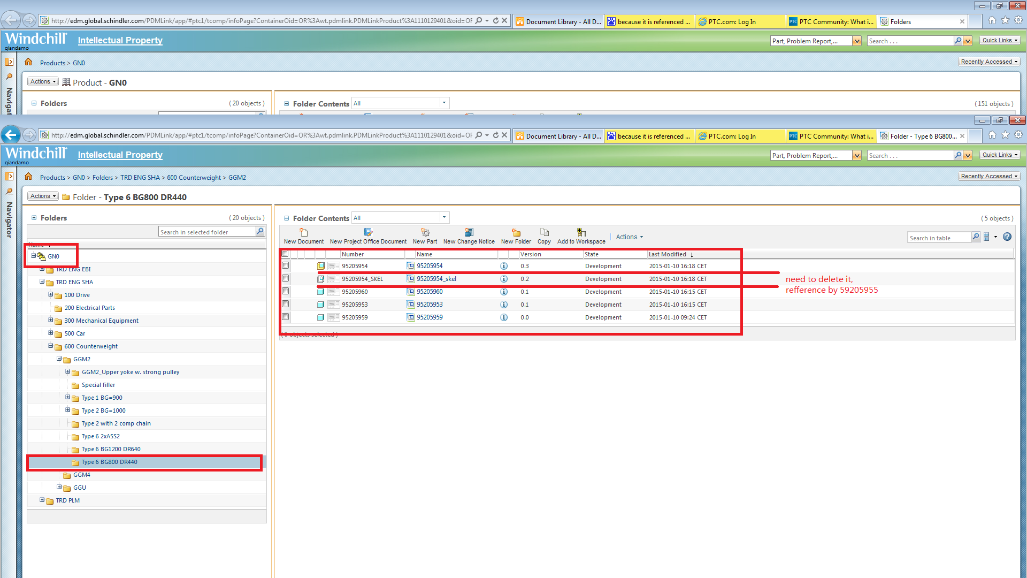Open info icon for 95205954_skel row

point(503,279)
